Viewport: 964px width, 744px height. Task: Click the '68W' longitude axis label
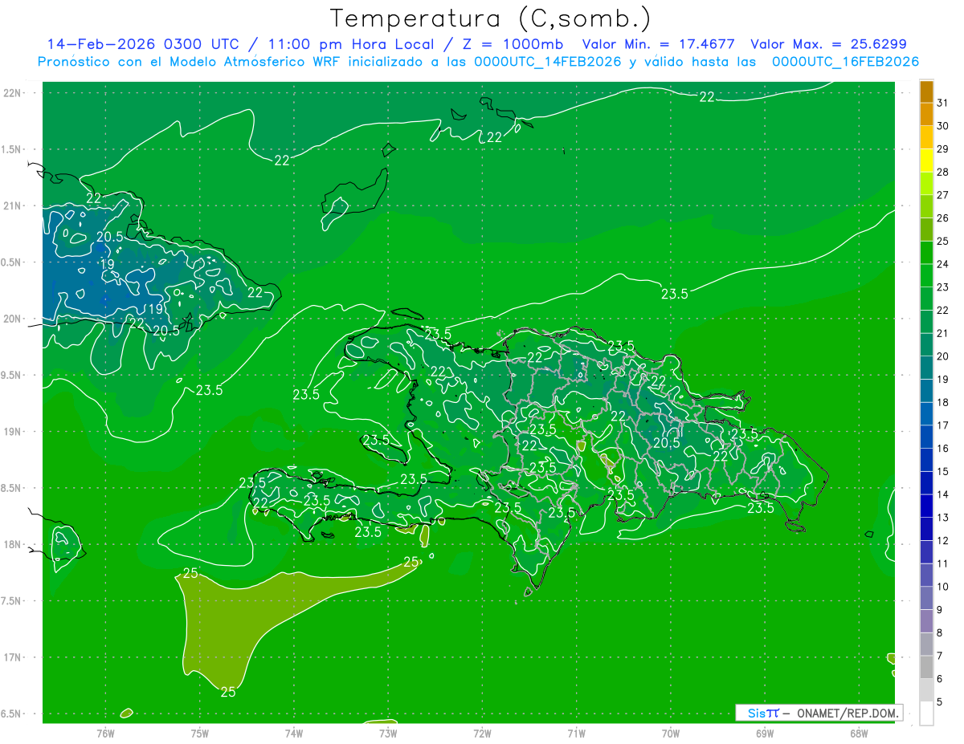click(859, 733)
